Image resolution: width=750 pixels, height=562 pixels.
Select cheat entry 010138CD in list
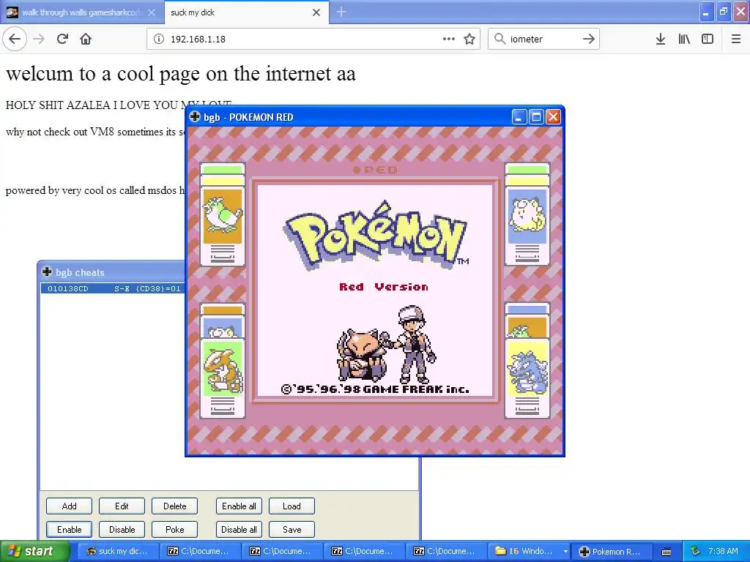[x=113, y=288]
